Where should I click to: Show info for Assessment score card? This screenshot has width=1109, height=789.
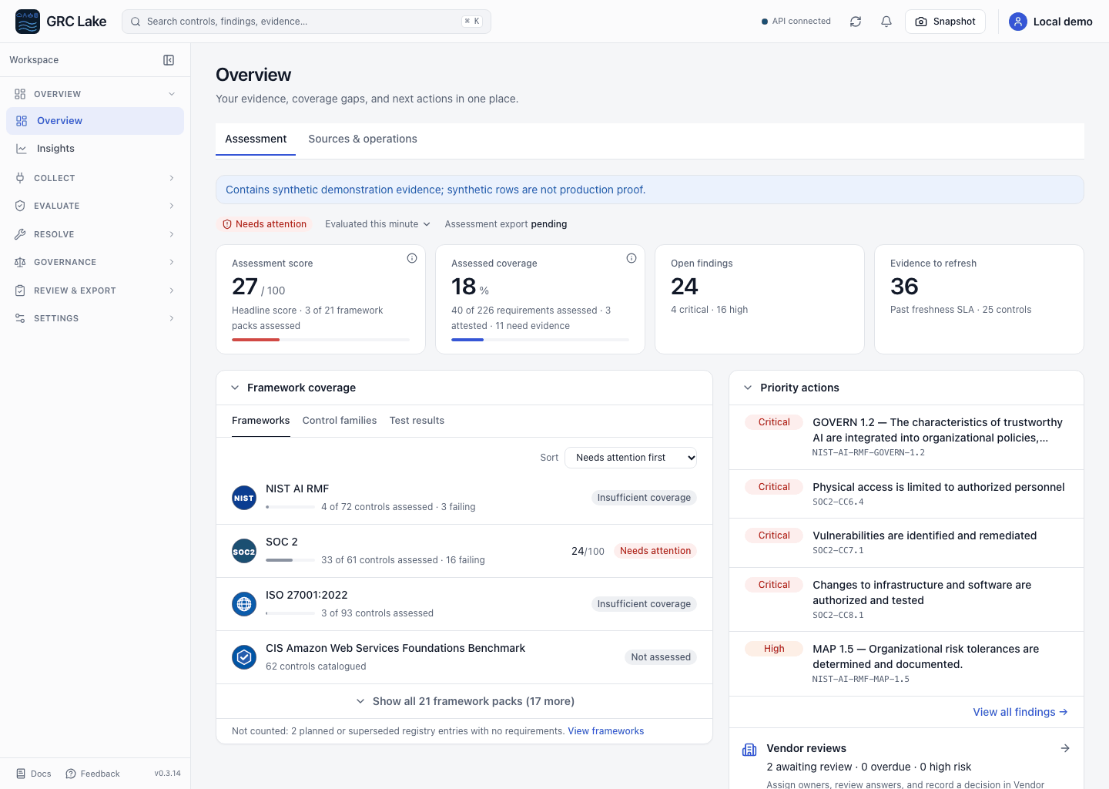(412, 258)
